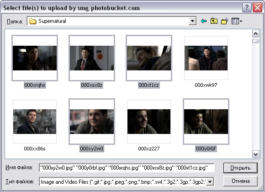Open the view options dropdown arrow
Screen dimensions: 265x192
241,21
